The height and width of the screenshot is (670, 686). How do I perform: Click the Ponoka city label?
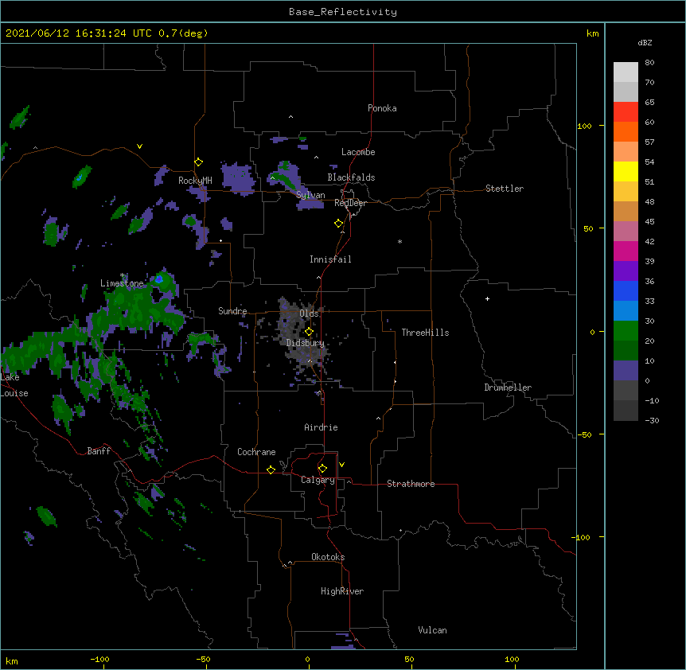coord(382,108)
